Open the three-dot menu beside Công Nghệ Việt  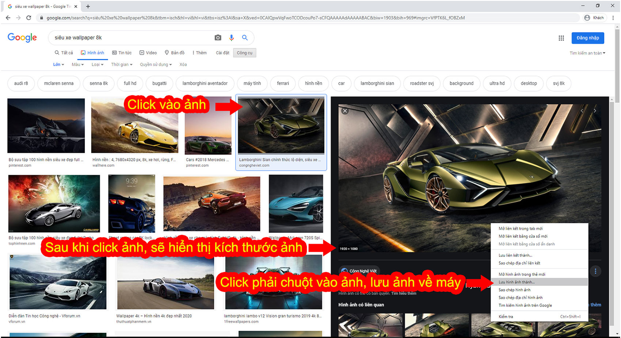point(595,271)
